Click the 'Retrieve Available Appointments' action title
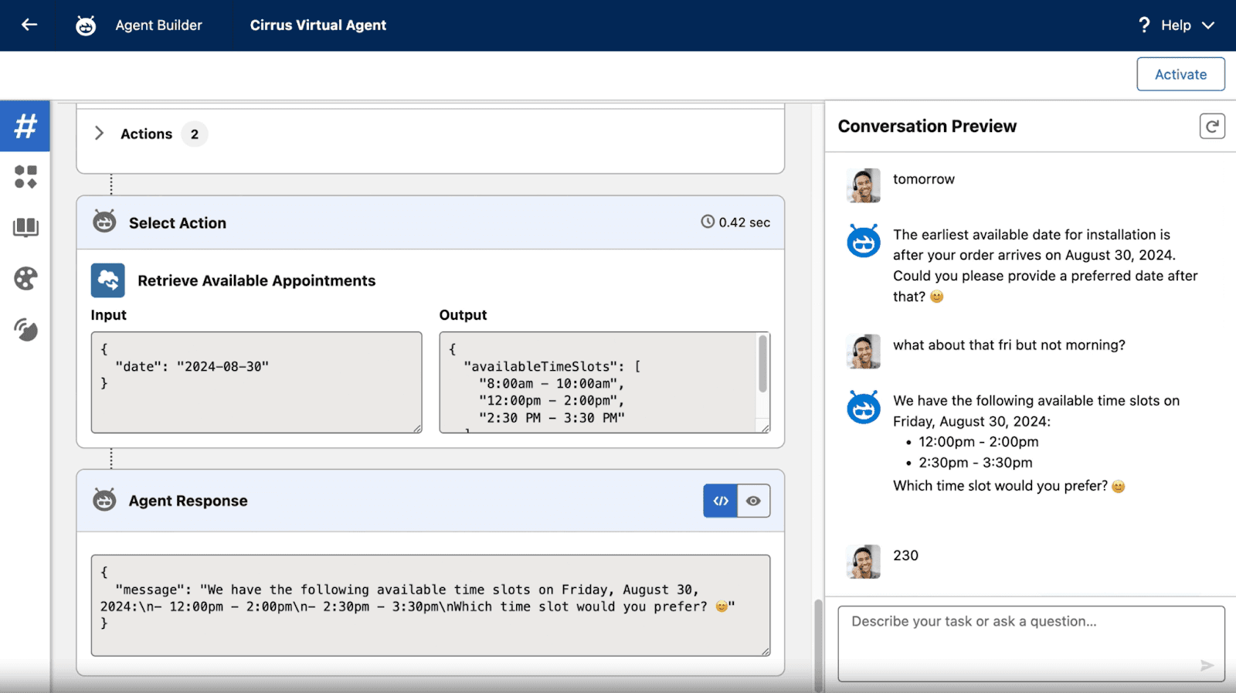This screenshot has height=693, width=1236. (x=256, y=280)
